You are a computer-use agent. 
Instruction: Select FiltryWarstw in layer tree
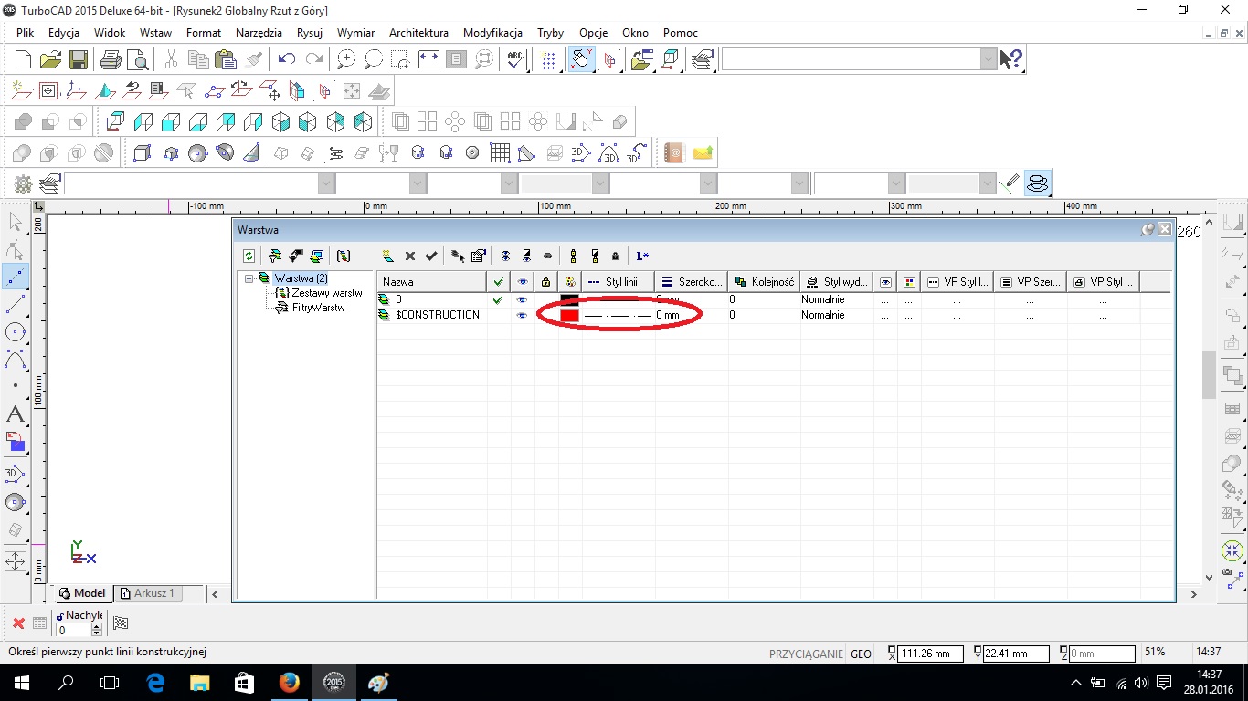(x=317, y=308)
